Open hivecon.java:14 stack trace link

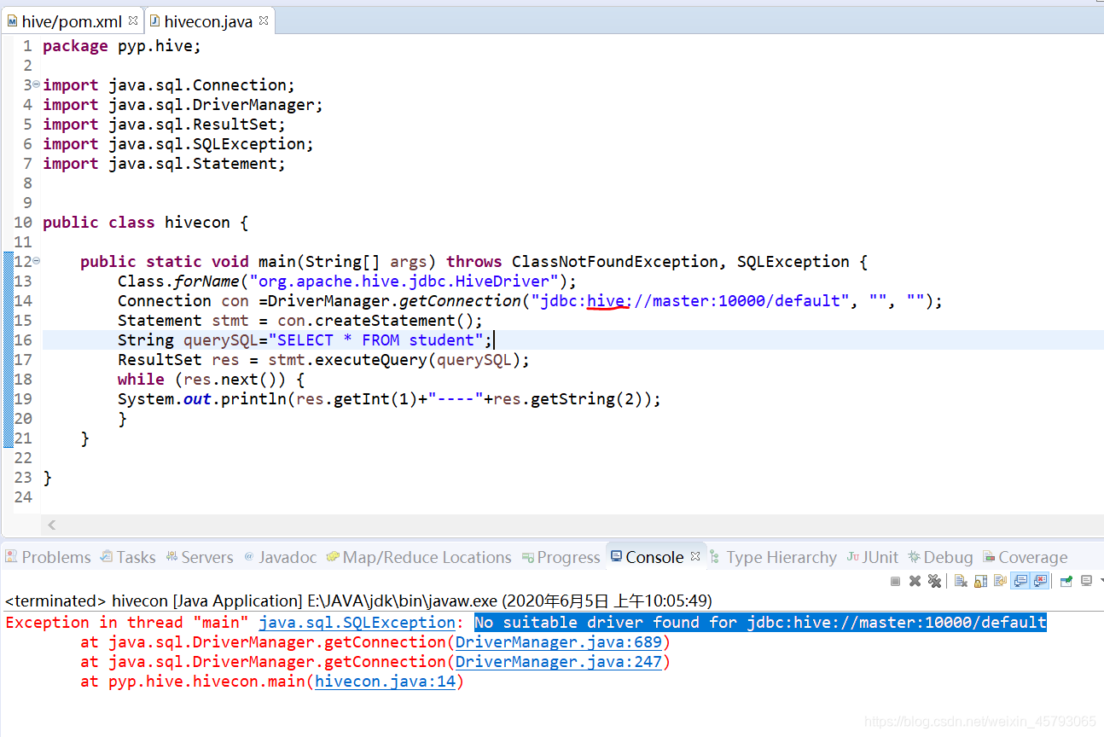click(x=386, y=682)
